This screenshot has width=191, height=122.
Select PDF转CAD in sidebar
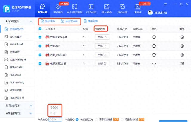click(x=17, y=67)
